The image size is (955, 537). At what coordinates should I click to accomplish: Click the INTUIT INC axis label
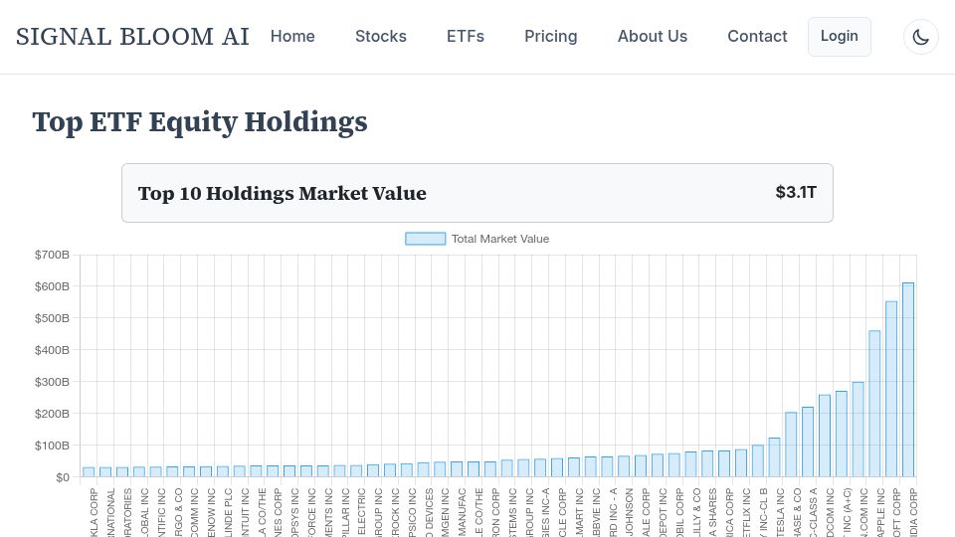click(x=246, y=513)
